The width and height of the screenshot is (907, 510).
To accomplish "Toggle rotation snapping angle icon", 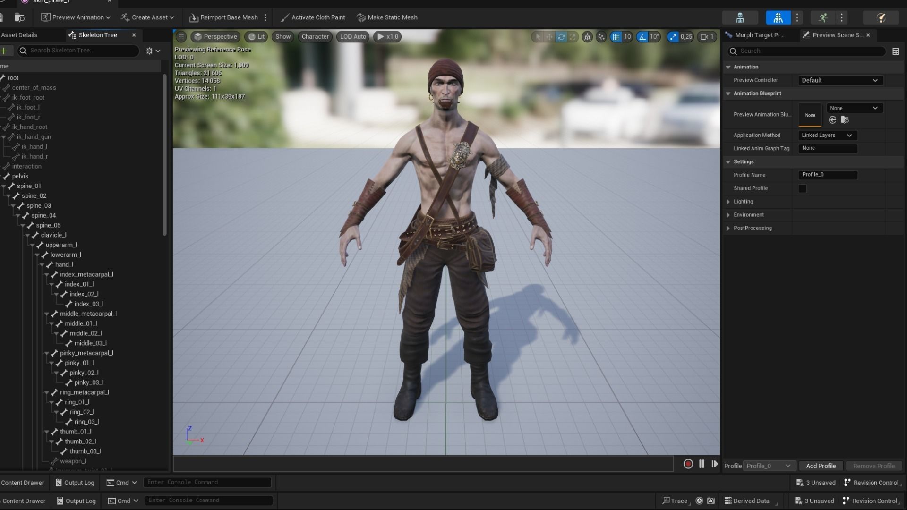I will click(642, 36).
